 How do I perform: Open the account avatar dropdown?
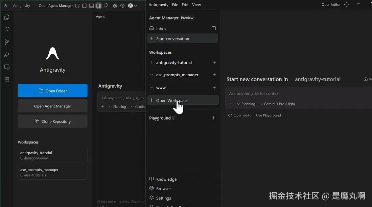pos(132,6)
